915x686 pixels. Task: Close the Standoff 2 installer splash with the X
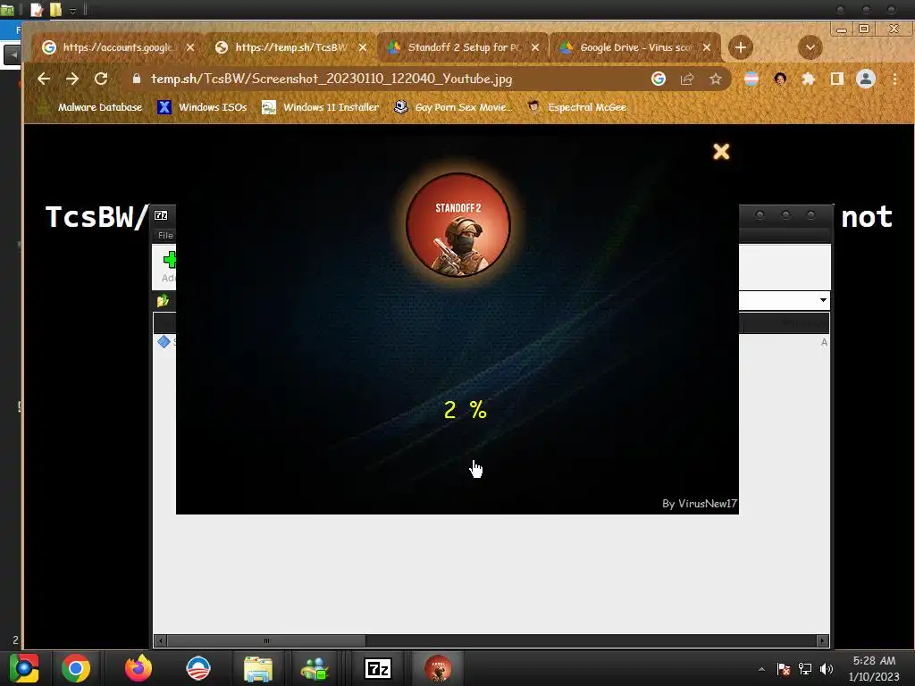point(721,152)
